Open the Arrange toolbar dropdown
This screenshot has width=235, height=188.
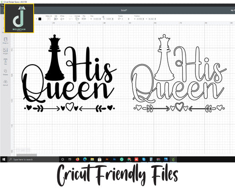click(77, 19)
